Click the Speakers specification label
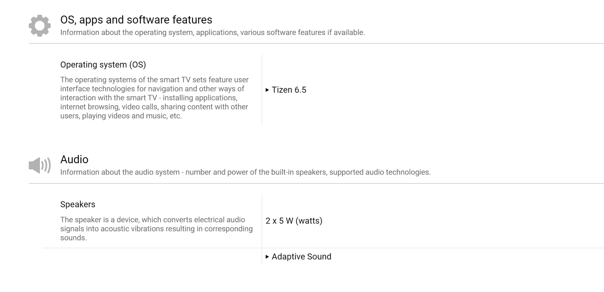Screen dimensions: 604x292 click(x=78, y=204)
